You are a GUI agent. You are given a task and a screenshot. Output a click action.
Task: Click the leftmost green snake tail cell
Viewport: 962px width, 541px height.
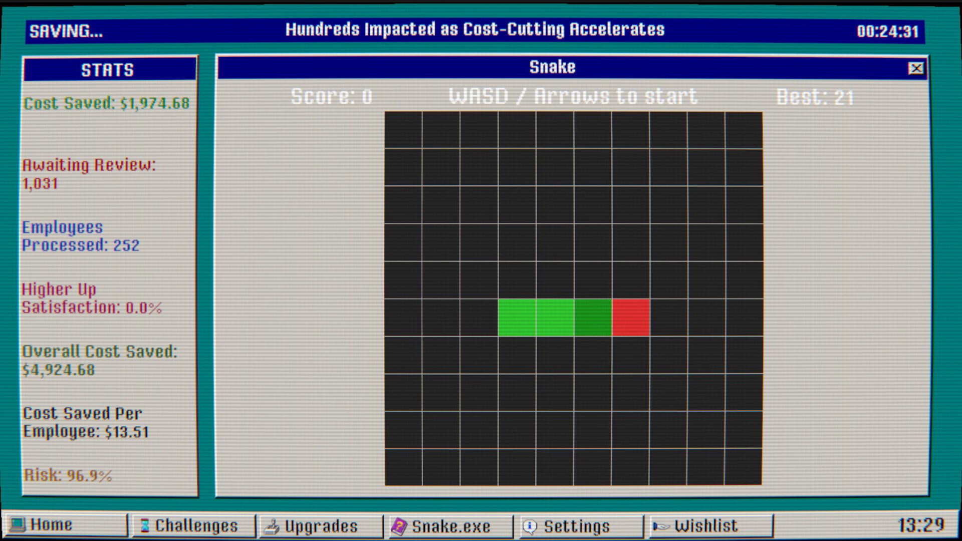tap(517, 318)
